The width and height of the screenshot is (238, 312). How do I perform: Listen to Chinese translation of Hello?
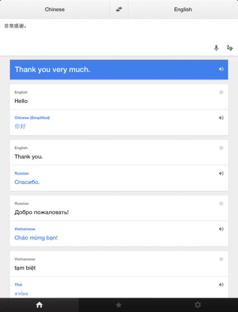221,118
